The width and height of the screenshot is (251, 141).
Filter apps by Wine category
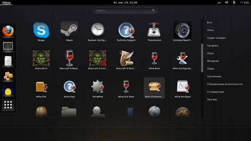point(210,30)
